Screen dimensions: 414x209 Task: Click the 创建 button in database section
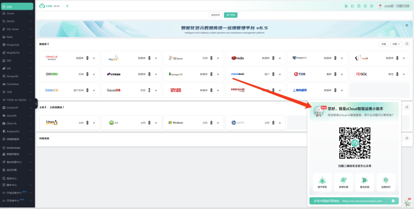click(x=384, y=44)
